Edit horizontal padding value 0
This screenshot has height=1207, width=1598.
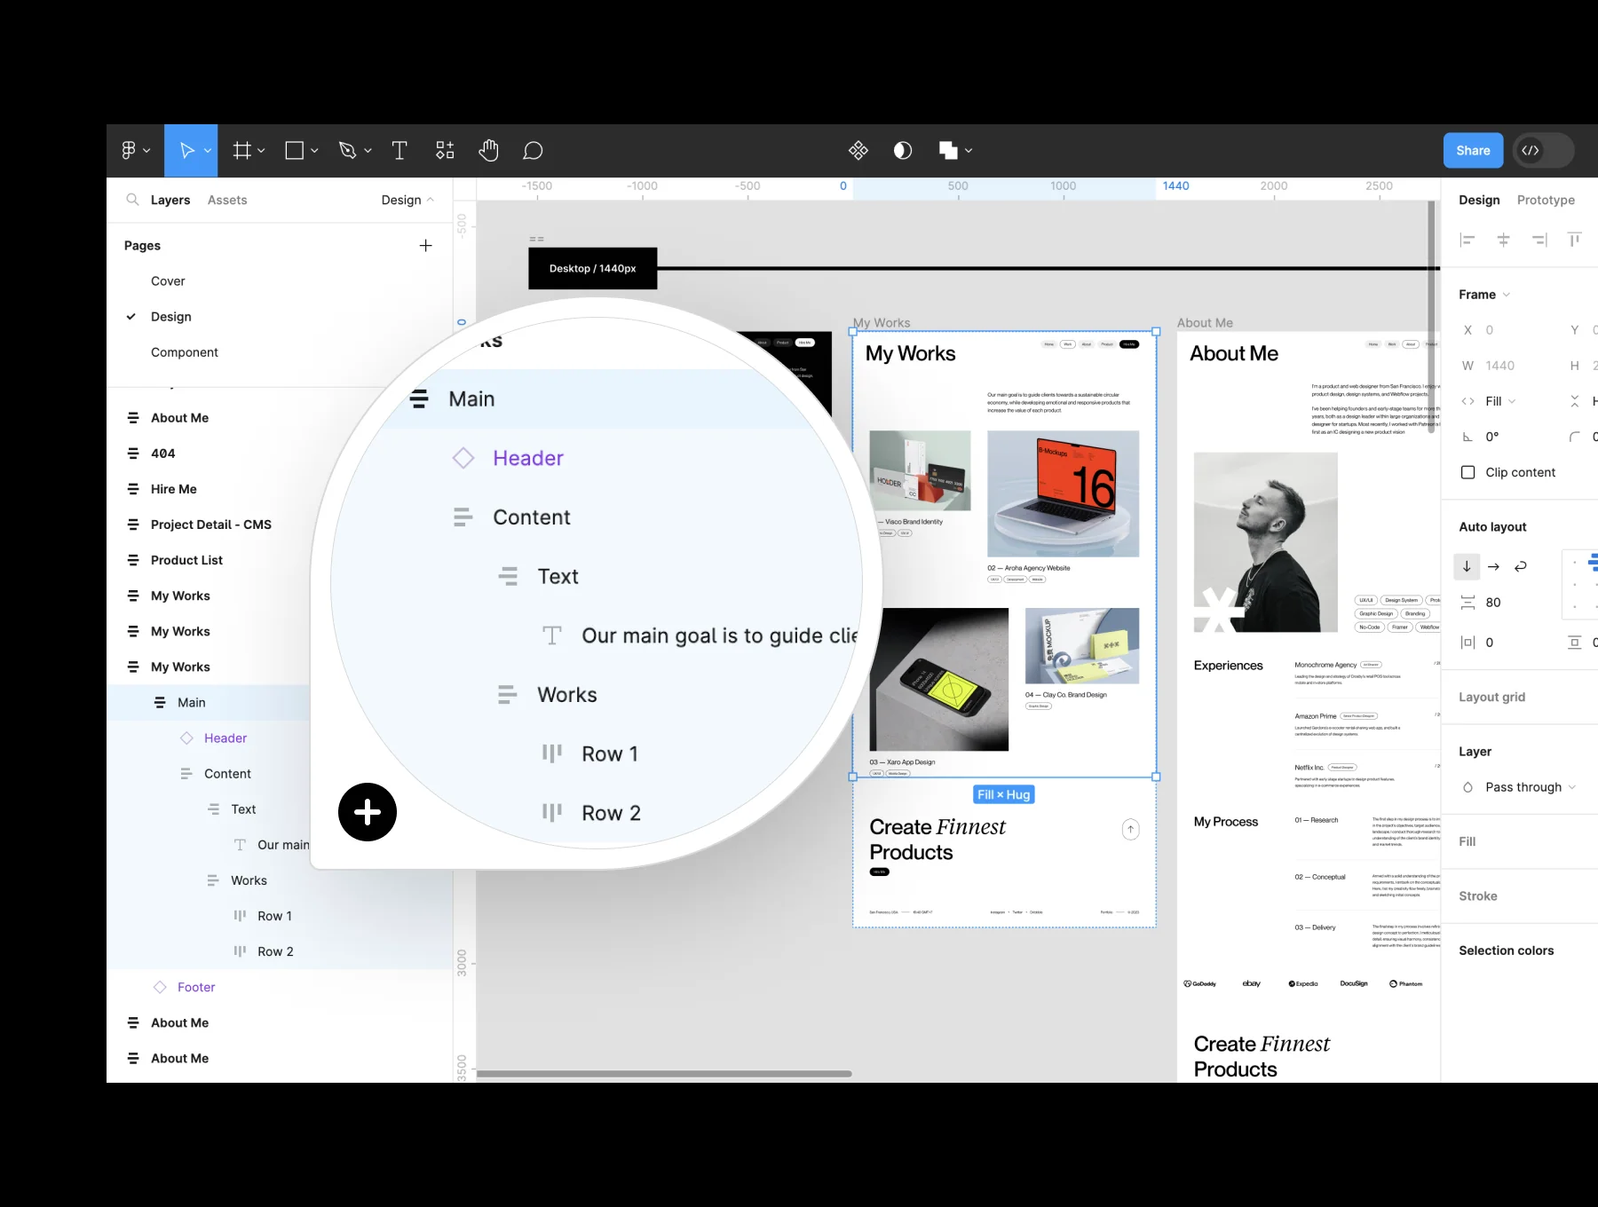point(1490,643)
